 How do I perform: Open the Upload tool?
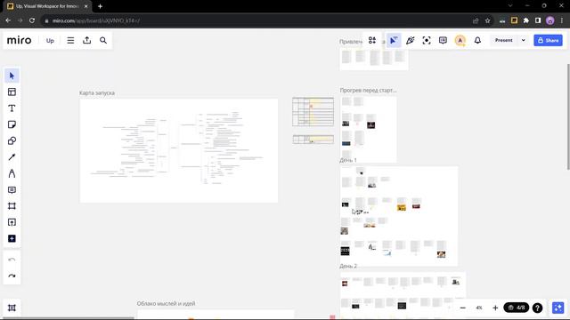12,222
